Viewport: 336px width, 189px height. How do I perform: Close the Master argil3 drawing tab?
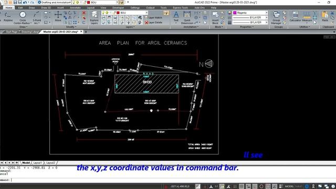click(81, 31)
